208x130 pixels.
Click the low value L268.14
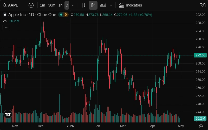106,15
